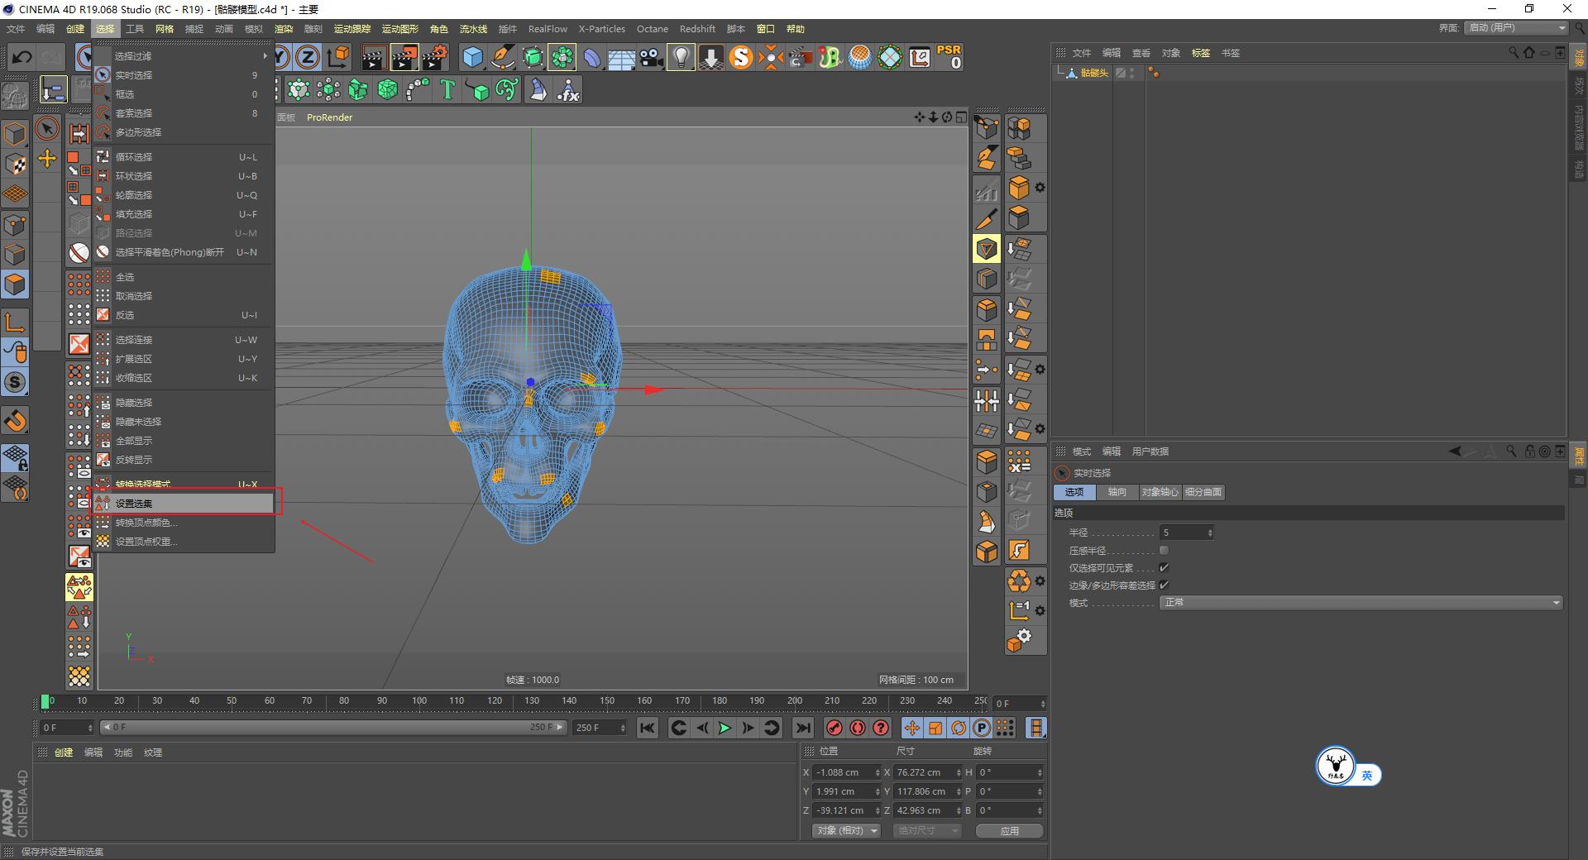The image size is (1588, 860).
Task: Click the 应用 button in the coordinates panel
Action: 1009,831
